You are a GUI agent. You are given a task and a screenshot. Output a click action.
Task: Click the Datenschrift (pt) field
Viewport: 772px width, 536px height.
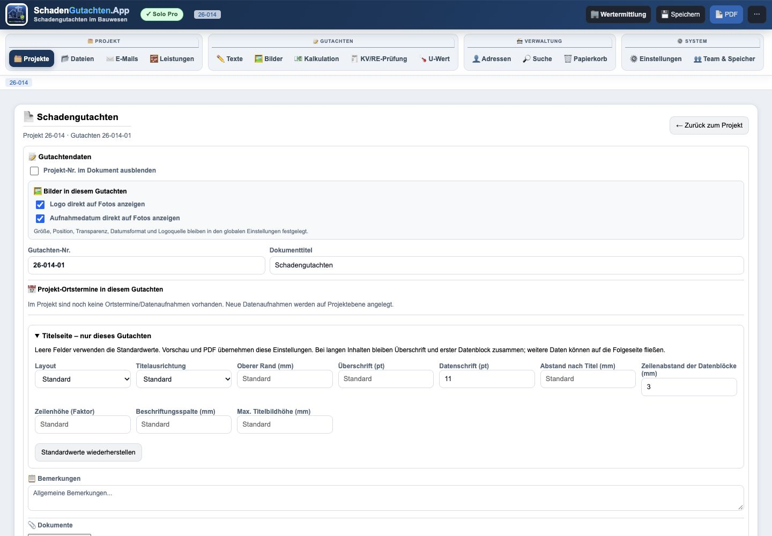pos(487,379)
